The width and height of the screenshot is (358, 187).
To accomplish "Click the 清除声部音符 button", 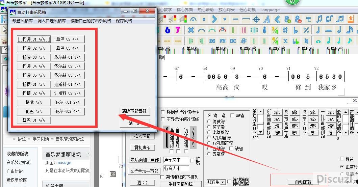I will [134, 111].
